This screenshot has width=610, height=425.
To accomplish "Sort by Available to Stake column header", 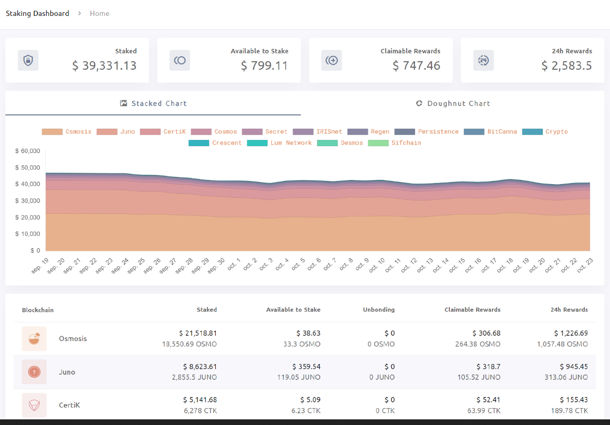I will coord(293,310).
